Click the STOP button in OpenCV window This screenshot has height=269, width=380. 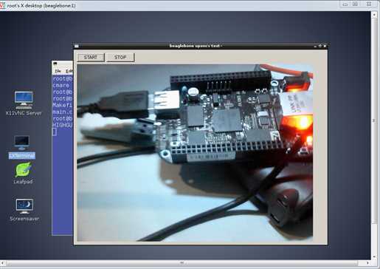[x=120, y=58]
